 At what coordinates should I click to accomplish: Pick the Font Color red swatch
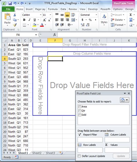click(42, 25)
